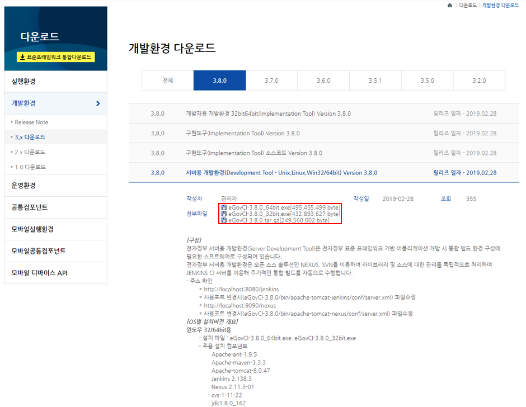
Task: Click 다운로드 in the breadcrumb
Action: (x=468, y=5)
